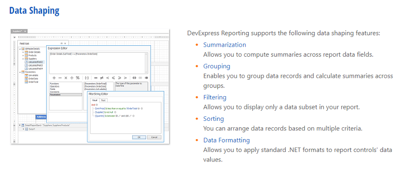Select calculatedField2 in the Field List
Viewport: 400px width, 173px height.
click(x=36, y=62)
